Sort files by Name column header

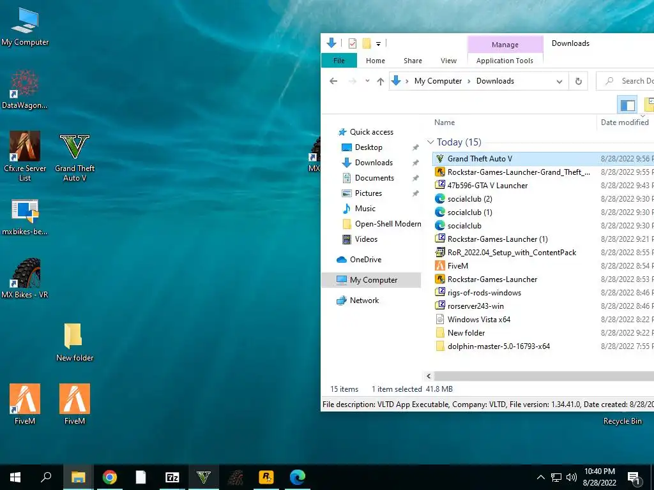pos(445,122)
